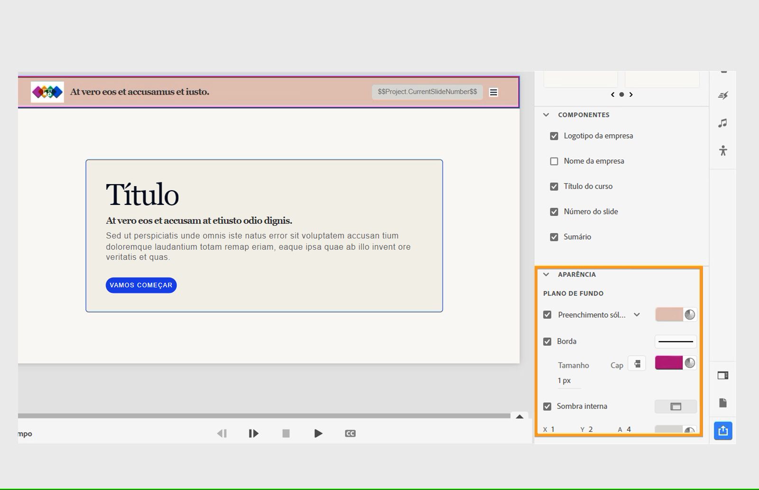Image resolution: width=759 pixels, height=490 pixels.
Task: Toggle the Preenchimento sólido checkbox
Action: point(547,314)
